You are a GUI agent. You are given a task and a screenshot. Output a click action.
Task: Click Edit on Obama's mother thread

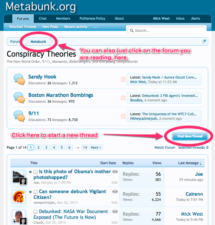point(114,183)
